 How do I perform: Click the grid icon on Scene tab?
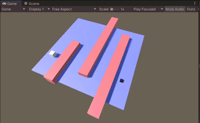tap(26, 3)
